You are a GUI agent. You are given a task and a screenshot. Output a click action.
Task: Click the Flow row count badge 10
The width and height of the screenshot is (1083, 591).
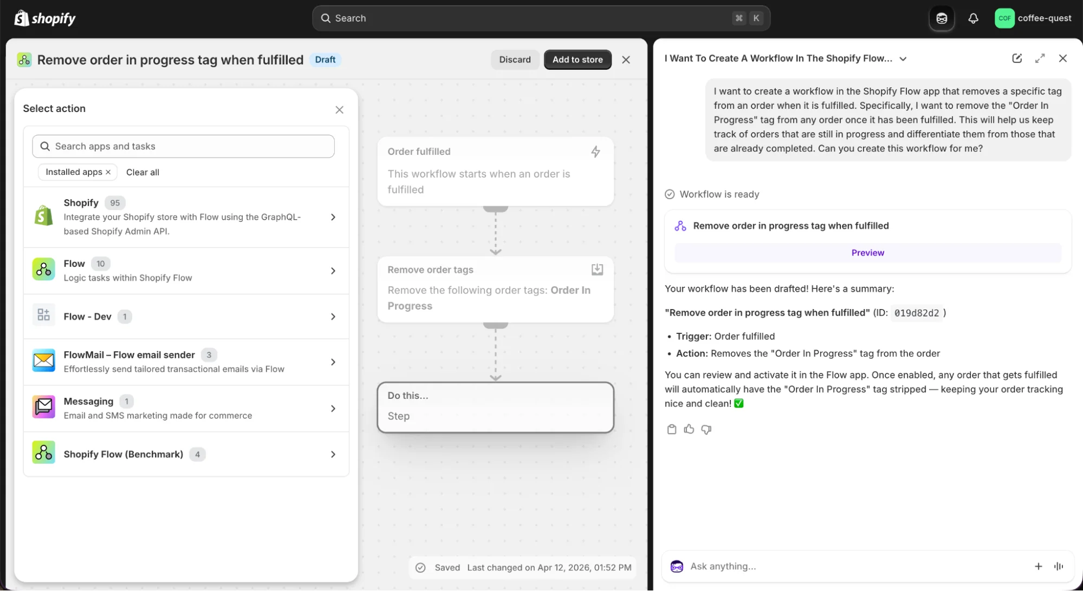101,264
